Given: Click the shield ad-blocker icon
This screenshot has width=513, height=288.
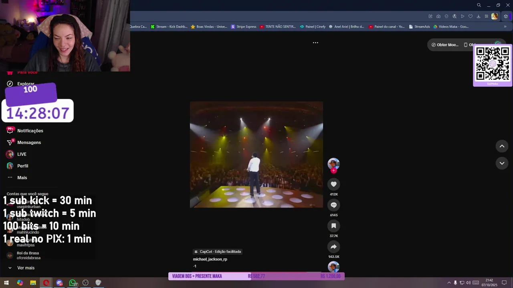Looking at the screenshot, I should pos(446,16).
